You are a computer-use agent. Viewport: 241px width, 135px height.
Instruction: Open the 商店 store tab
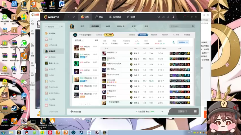coord(99,17)
